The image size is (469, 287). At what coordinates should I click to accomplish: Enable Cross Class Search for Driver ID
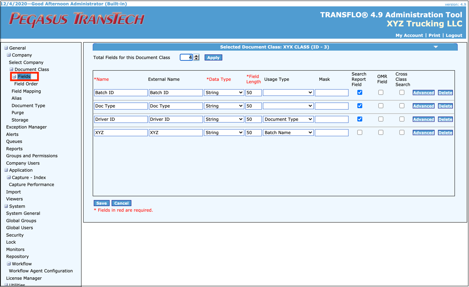point(402,119)
